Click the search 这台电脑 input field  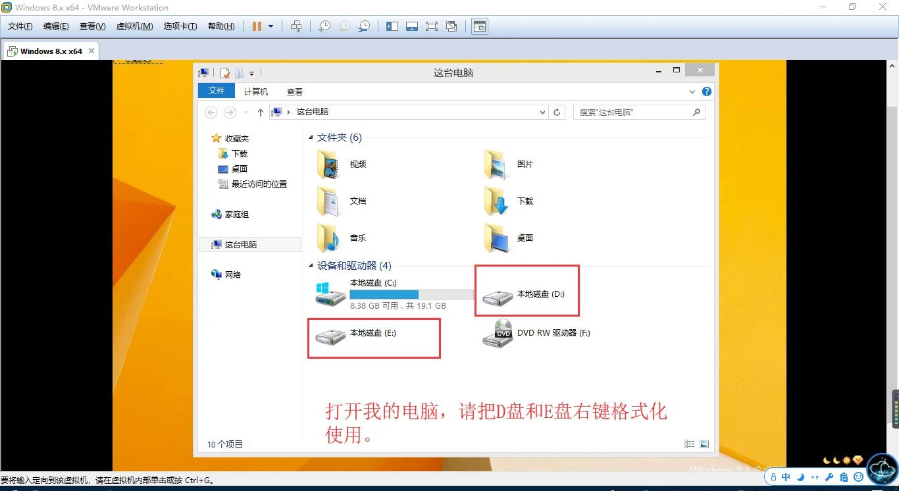coord(633,113)
